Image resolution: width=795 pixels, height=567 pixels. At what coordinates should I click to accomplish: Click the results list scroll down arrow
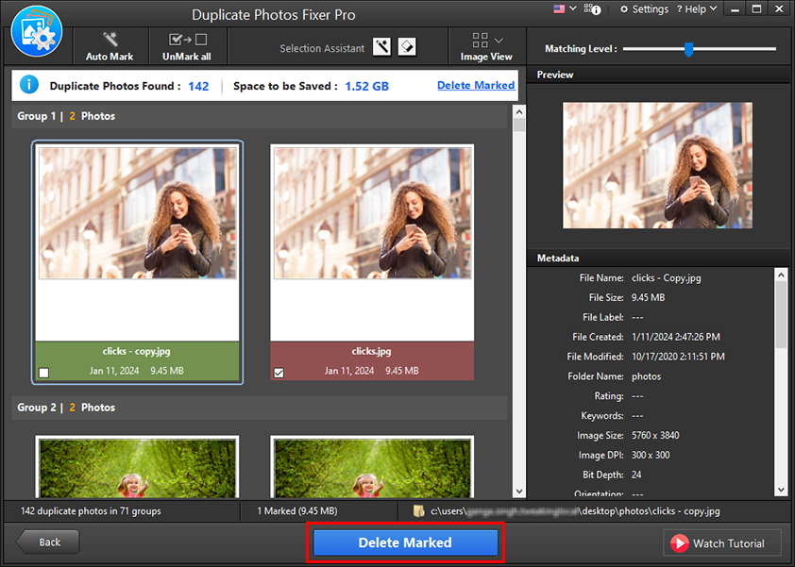[518, 491]
